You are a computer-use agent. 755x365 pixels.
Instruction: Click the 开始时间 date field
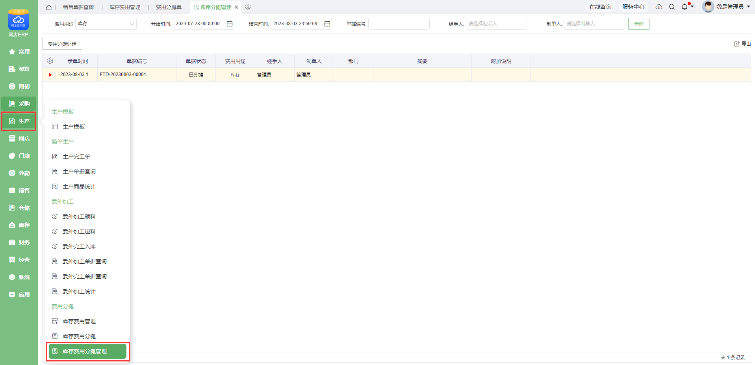pos(204,24)
